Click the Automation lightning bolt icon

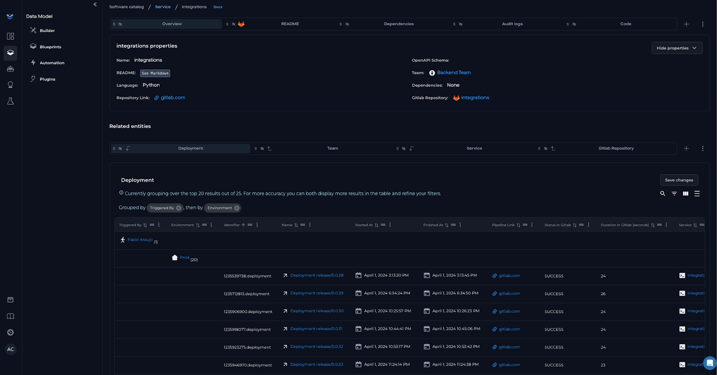click(33, 63)
